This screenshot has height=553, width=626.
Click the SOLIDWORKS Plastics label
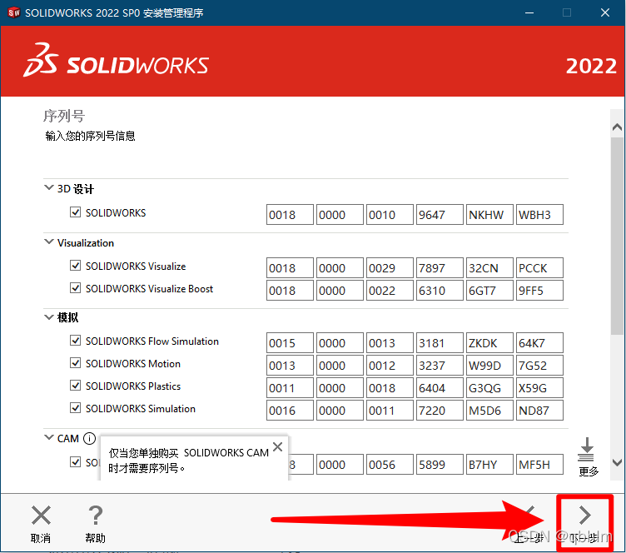pos(133,386)
